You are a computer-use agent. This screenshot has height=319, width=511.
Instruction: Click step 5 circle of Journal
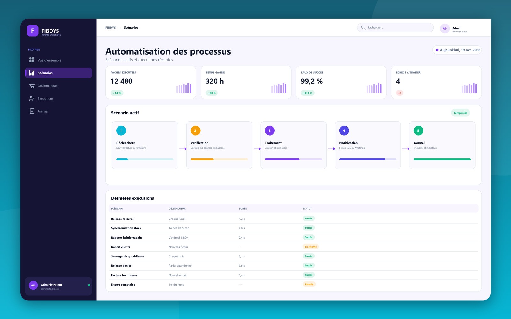418,130
